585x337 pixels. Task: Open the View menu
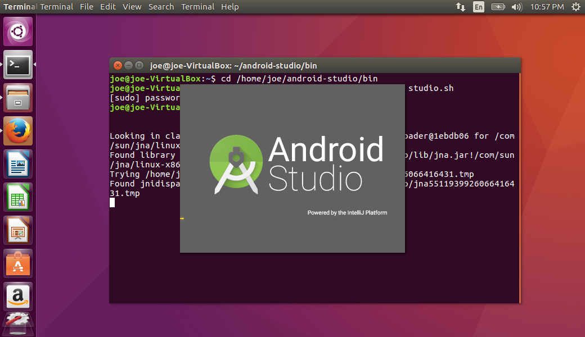pyautogui.click(x=132, y=7)
